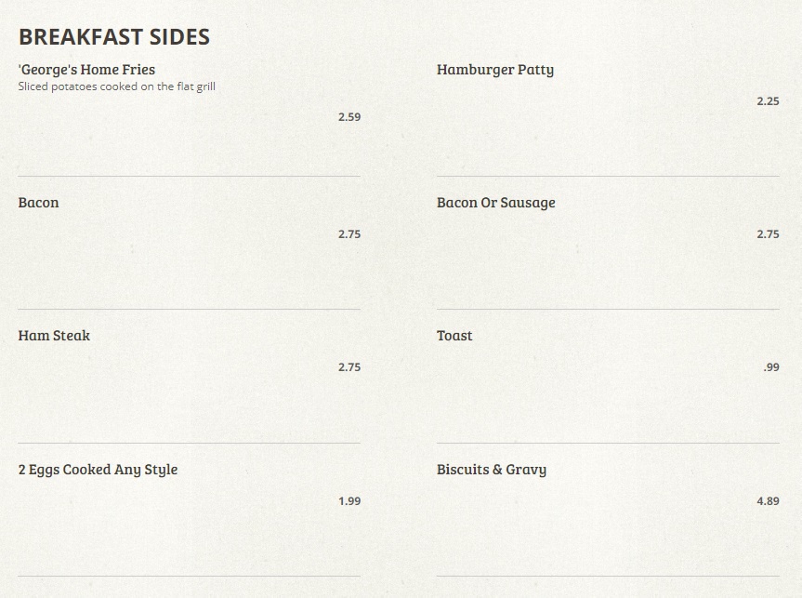Click the 2.25 Hamburger Patty price
The image size is (802, 598).
pos(768,101)
